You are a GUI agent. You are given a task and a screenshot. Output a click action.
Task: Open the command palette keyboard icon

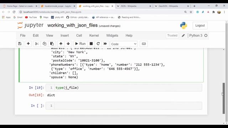point(144,44)
